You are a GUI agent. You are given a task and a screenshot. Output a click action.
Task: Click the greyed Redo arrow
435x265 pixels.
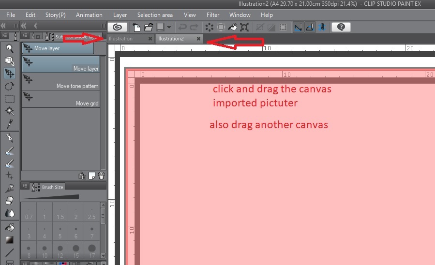pos(194,27)
